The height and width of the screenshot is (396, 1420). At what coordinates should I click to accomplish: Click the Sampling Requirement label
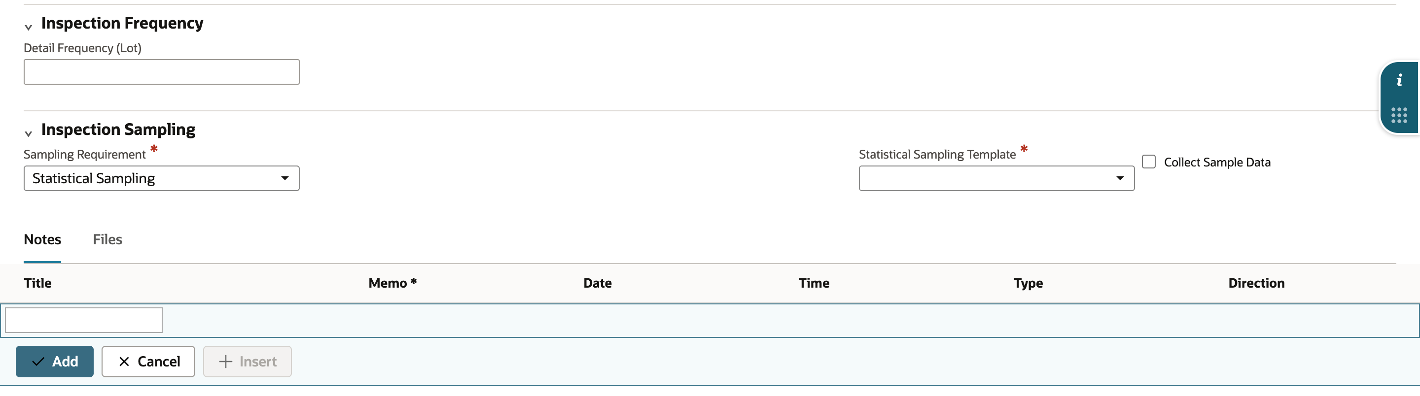point(85,154)
